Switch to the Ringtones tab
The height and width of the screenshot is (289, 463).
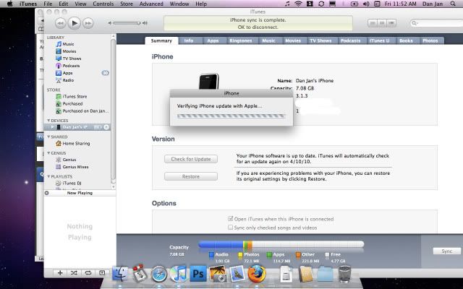(x=241, y=40)
